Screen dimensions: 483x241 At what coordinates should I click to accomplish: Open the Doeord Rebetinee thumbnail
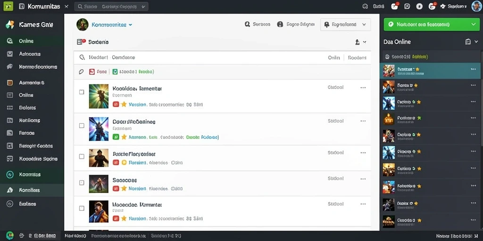click(x=99, y=129)
